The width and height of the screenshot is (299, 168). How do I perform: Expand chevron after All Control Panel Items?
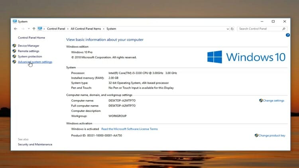point(104,29)
